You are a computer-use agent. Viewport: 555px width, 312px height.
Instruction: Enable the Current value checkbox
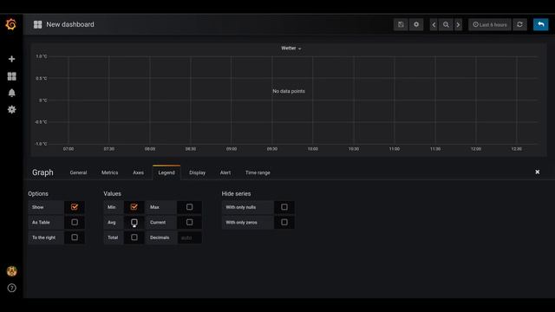[x=189, y=222]
